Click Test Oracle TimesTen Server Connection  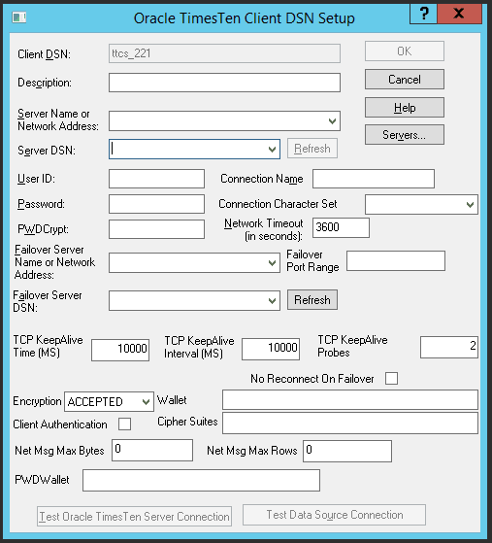point(134,517)
